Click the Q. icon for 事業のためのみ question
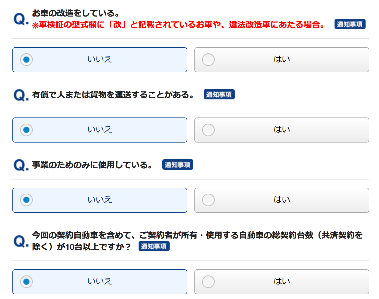The image size is (379, 299). [21, 165]
